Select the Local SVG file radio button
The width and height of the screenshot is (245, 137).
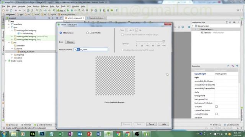tap(88, 33)
